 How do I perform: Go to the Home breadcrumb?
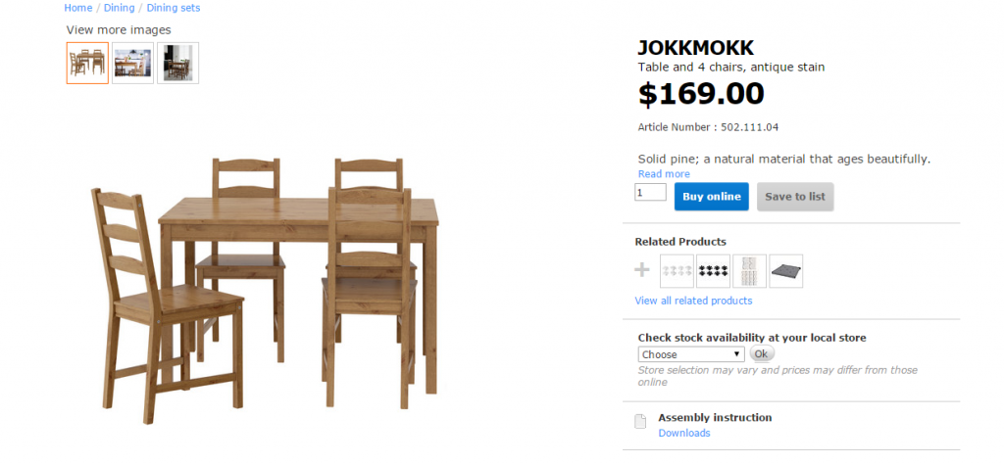pos(78,8)
